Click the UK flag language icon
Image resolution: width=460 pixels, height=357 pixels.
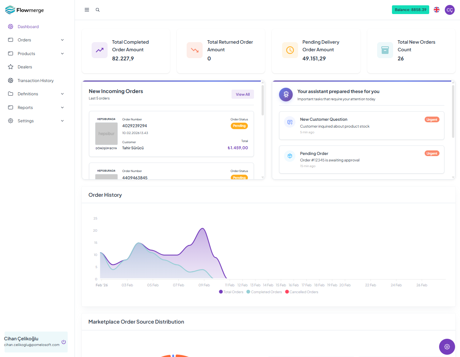coord(436,10)
